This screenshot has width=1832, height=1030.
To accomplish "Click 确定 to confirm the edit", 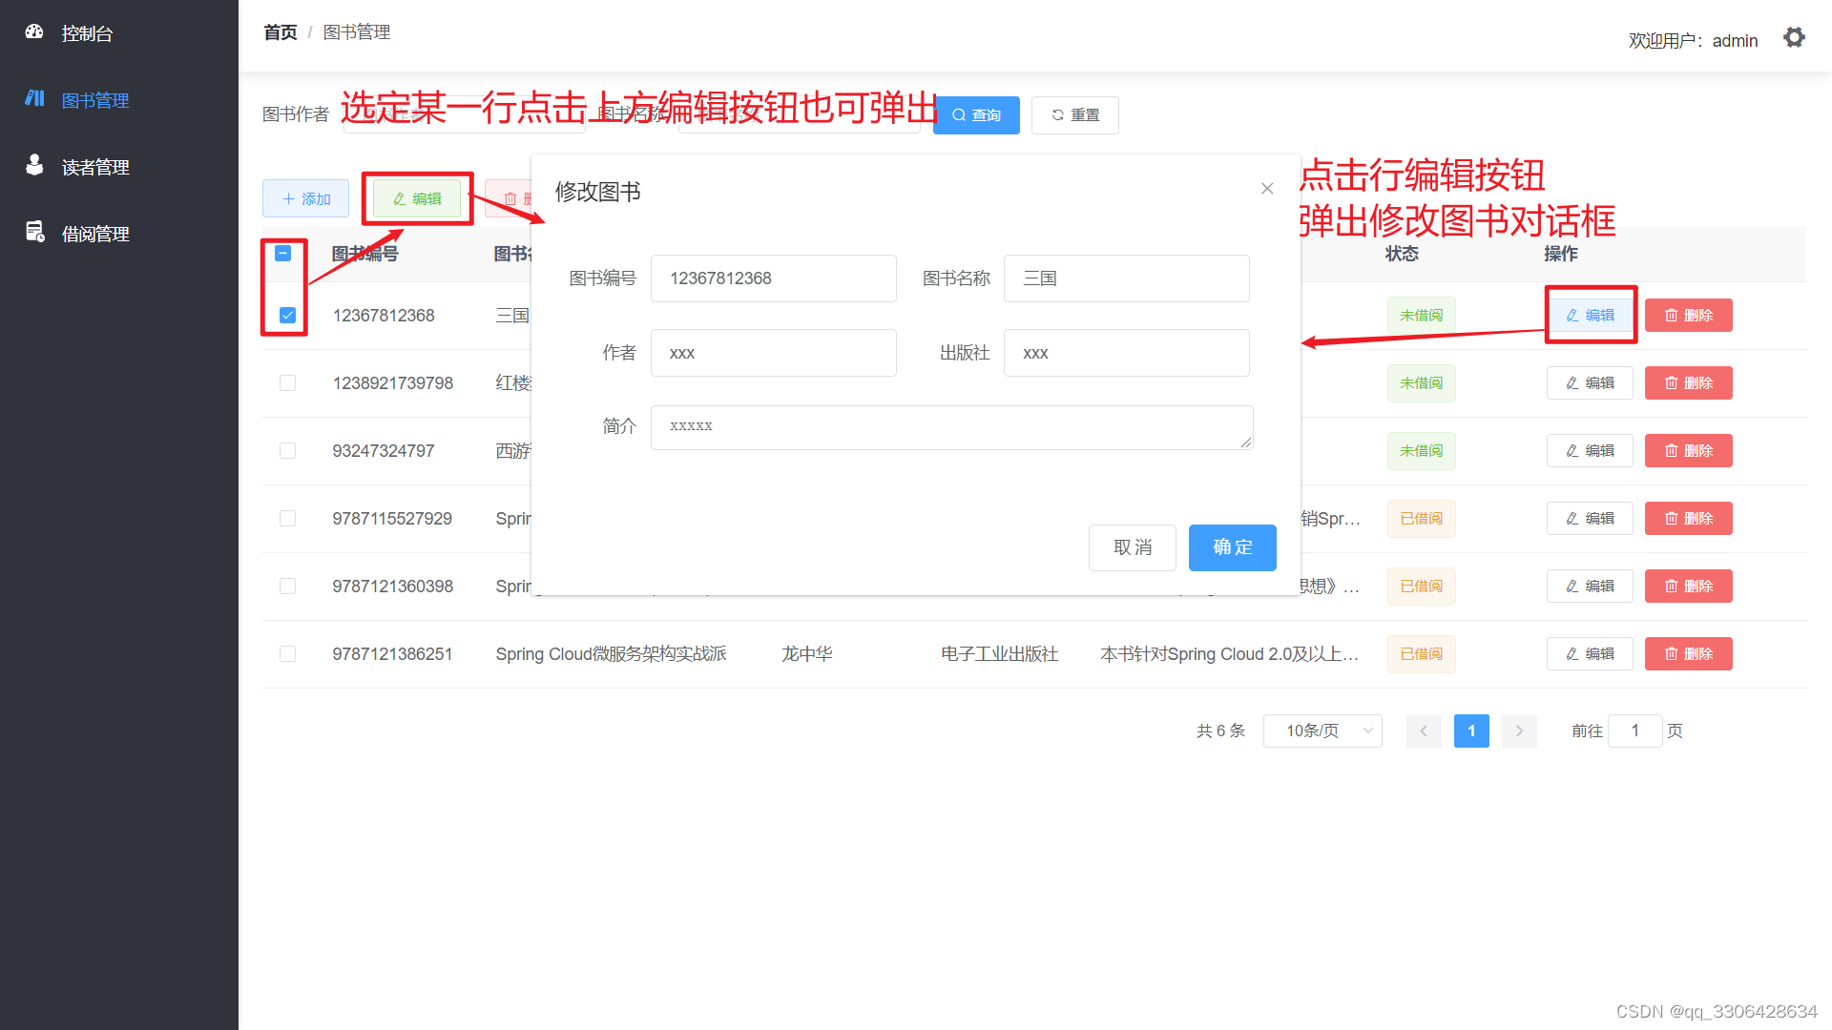I will click(x=1233, y=547).
